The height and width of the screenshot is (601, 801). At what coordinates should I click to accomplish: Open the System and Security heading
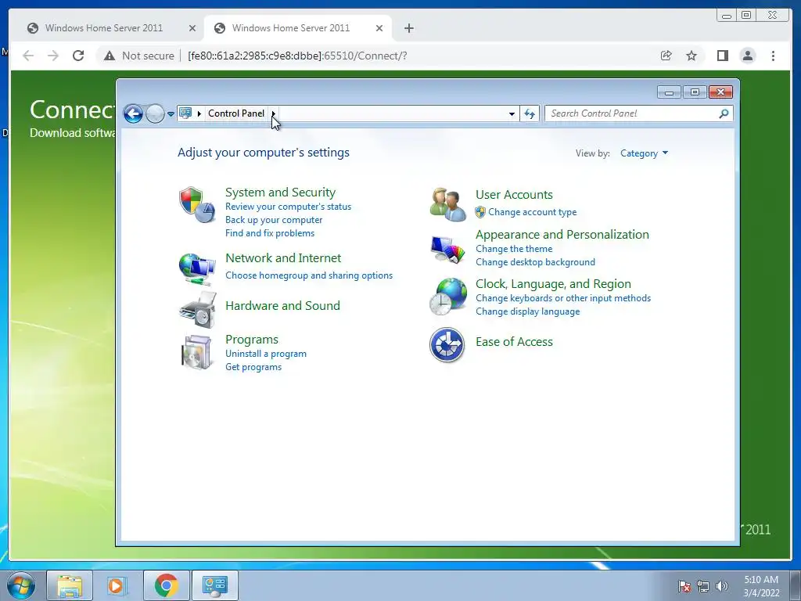click(281, 193)
